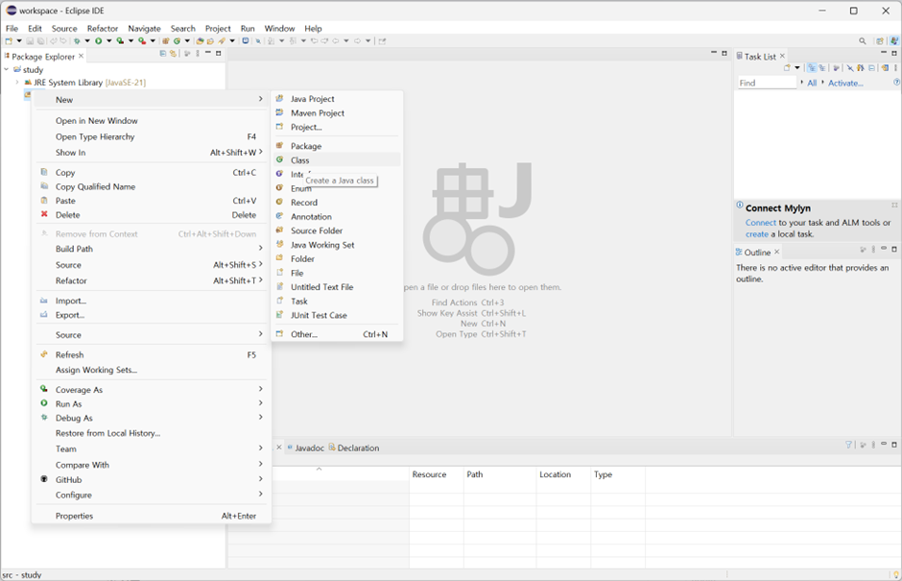Screen dimensions: 902x581
Task: Select Other... in the New submenu
Action: click(337, 334)
